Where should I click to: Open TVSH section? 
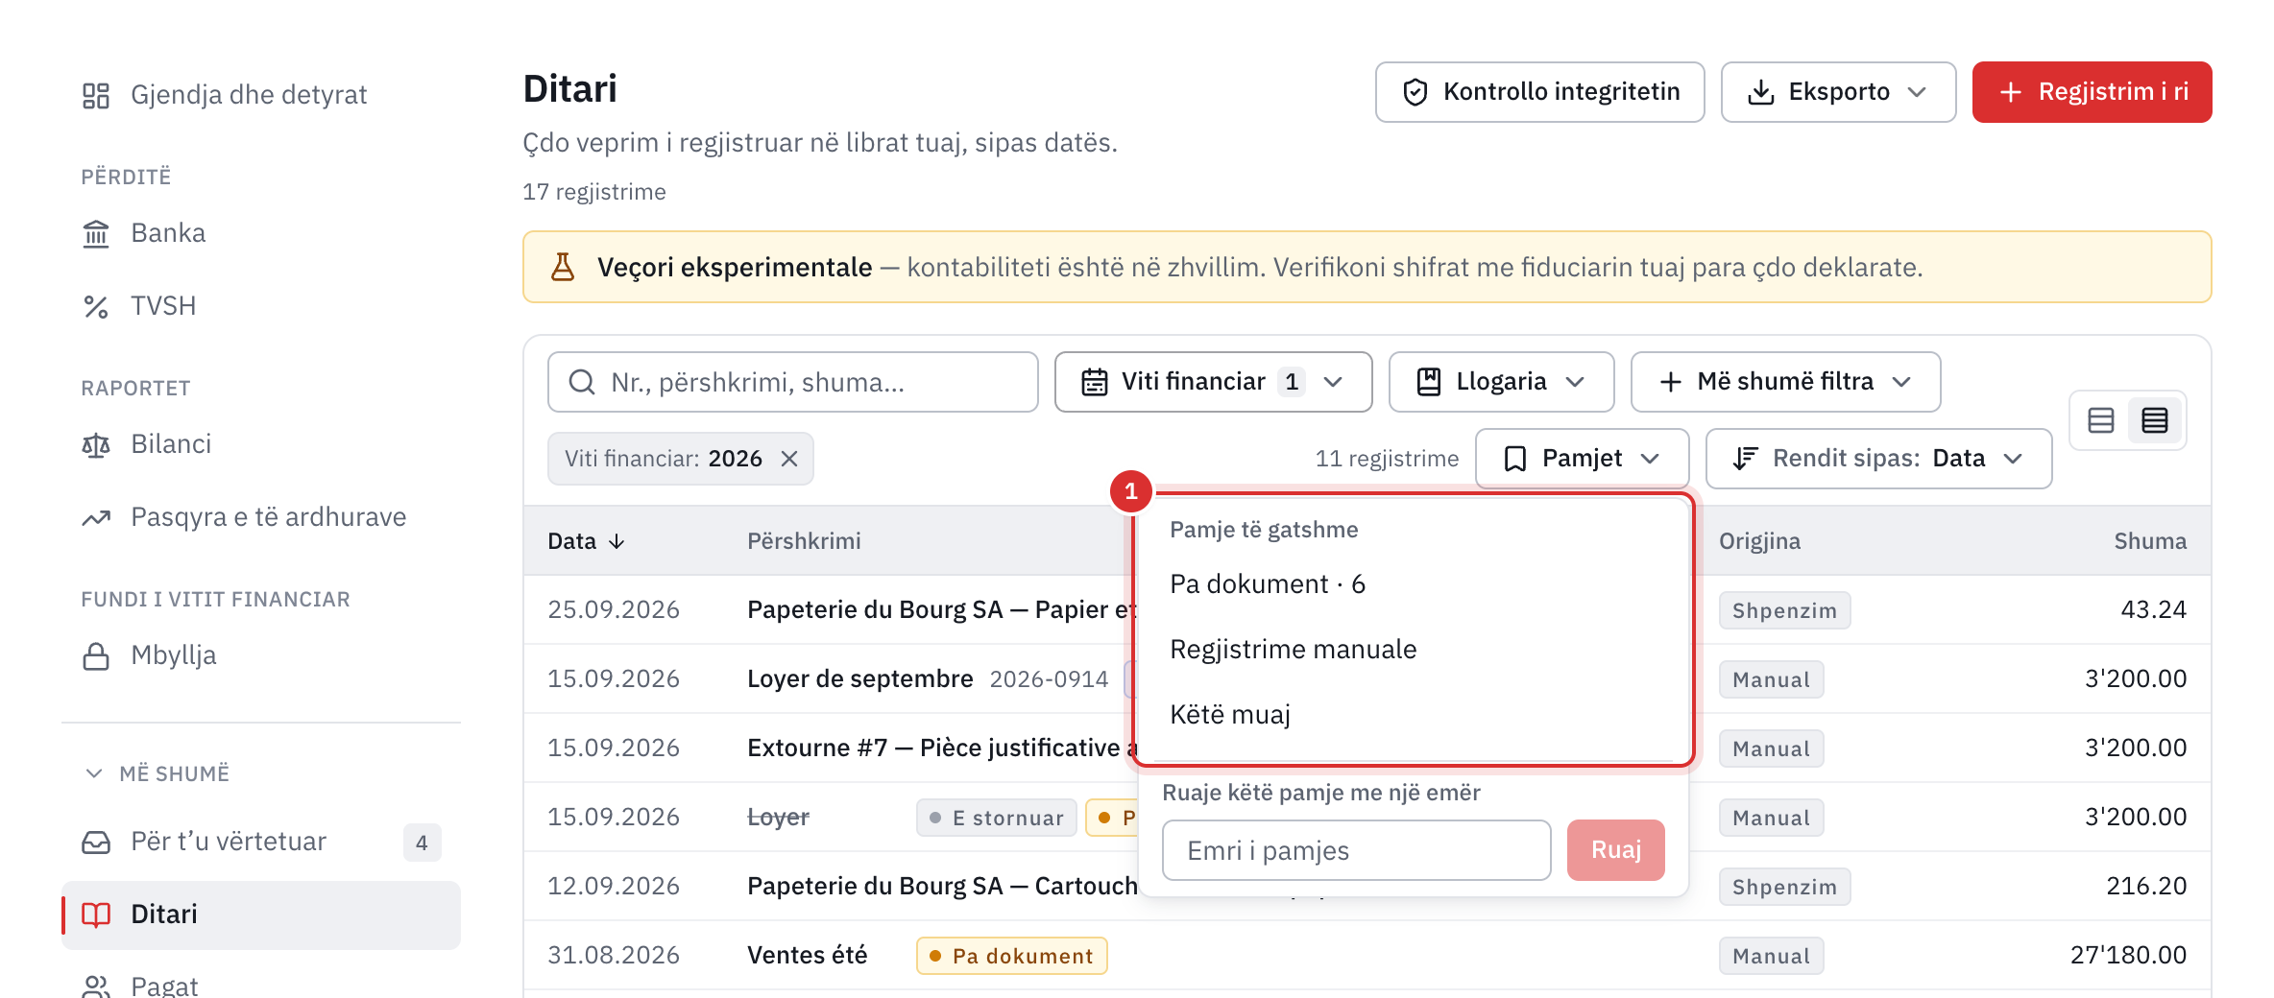click(x=261, y=306)
